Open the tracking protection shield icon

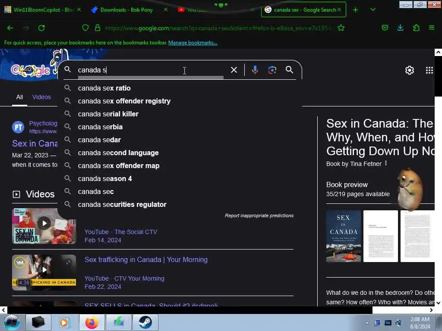(x=85, y=28)
